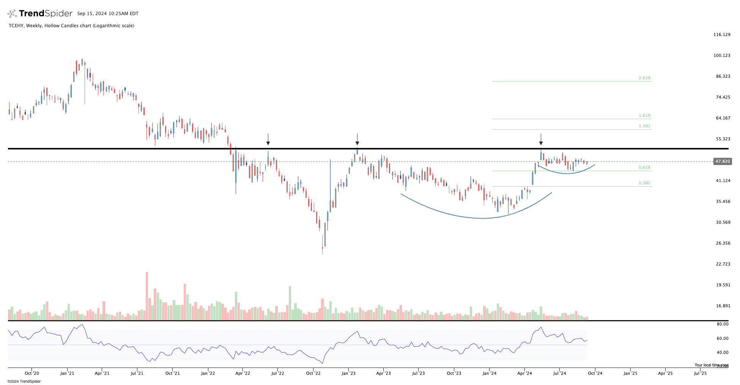
Task: Select the 1.618 Fibonacci level label
Action: (x=644, y=116)
